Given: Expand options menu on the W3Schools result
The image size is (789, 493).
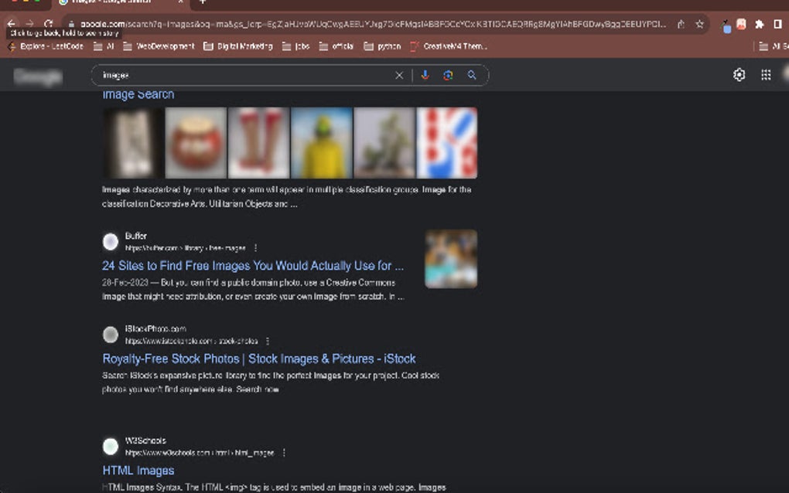Looking at the screenshot, I should (x=282, y=453).
